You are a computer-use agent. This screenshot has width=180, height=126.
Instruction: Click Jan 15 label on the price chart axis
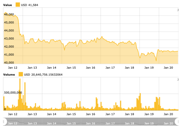pos(71,68)
